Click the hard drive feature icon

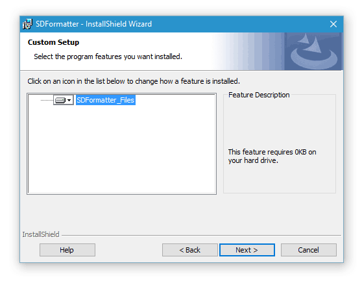pos(60,100)
